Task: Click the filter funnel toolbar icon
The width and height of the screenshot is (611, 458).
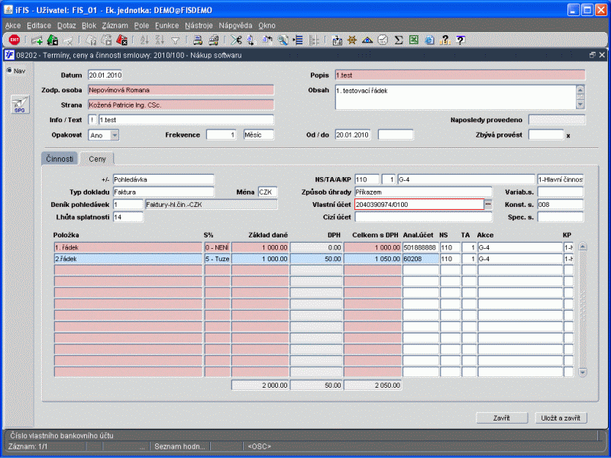Action: [x=175, y=40]
